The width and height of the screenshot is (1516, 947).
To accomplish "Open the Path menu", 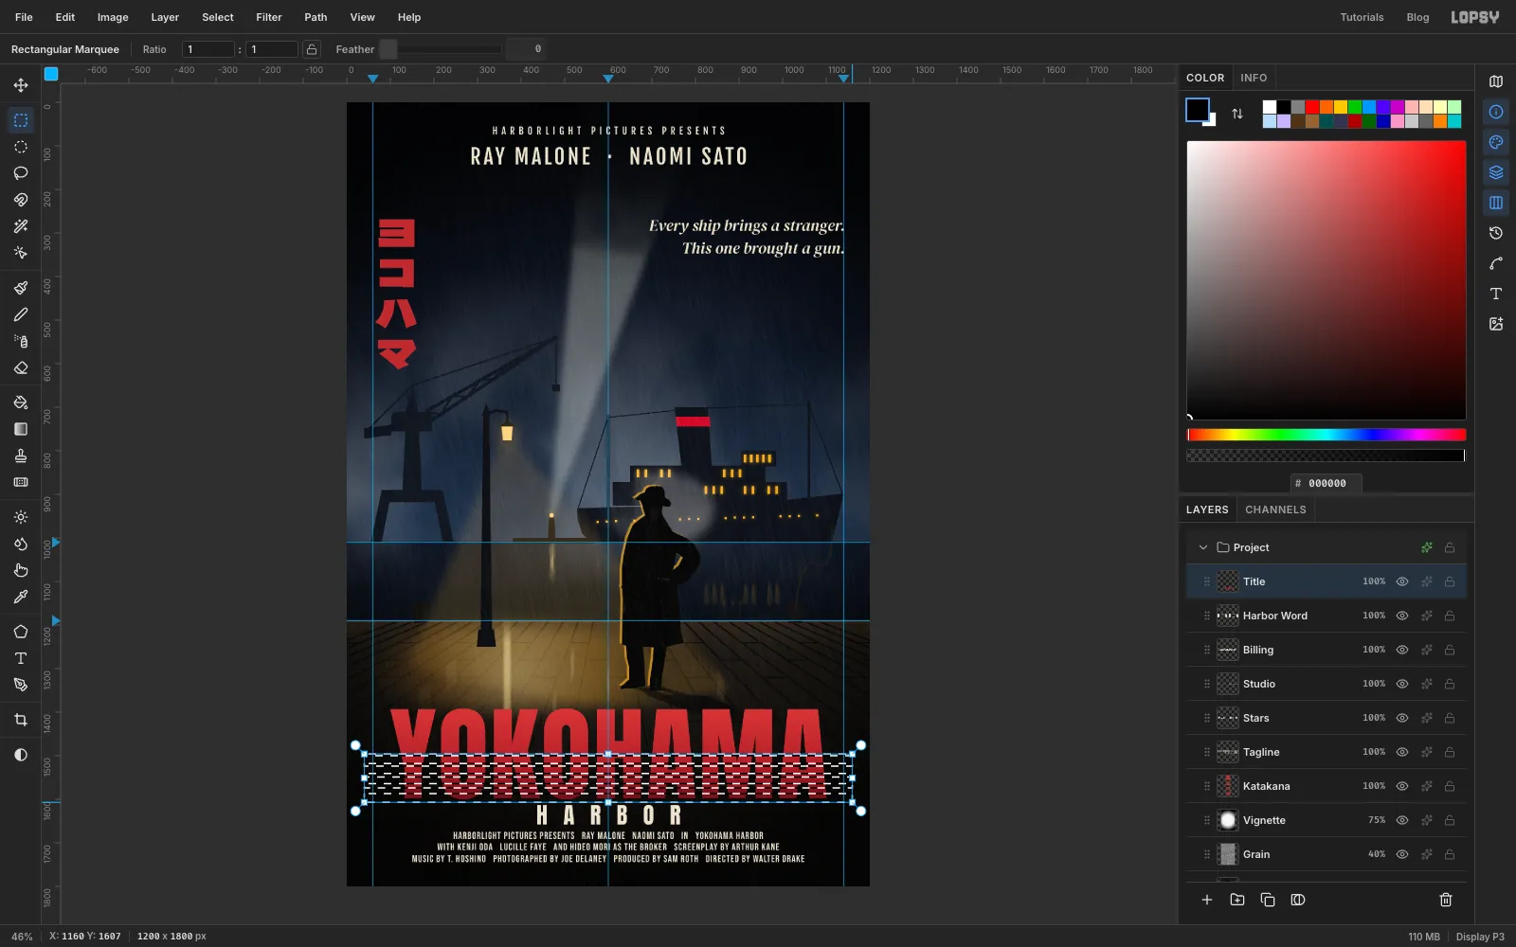I will [x=316, y=17].
